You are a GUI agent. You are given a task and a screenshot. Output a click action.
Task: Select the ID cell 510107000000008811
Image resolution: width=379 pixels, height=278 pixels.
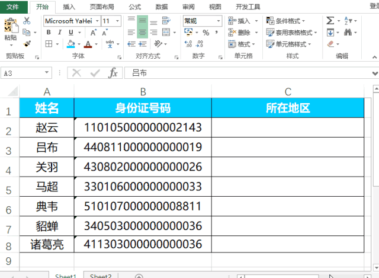click(x=143, y=206)
